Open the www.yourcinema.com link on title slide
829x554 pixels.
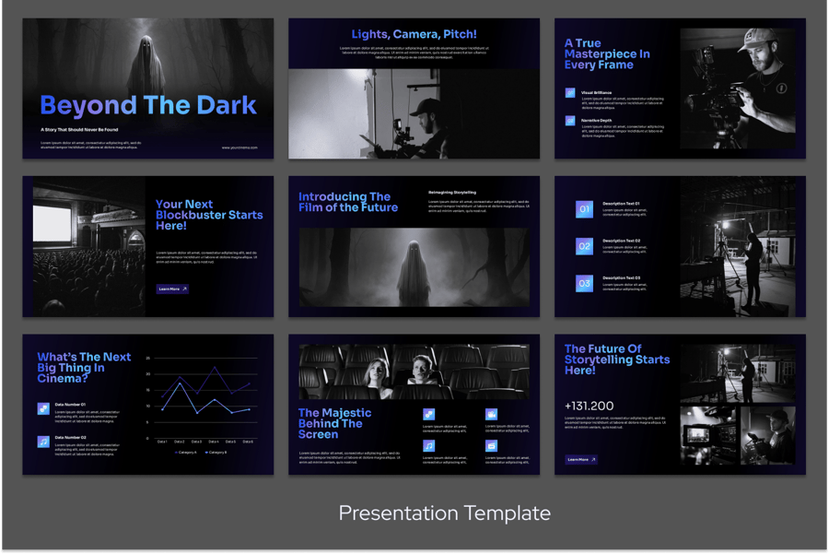pyautogui.click(x=239, y=147)
